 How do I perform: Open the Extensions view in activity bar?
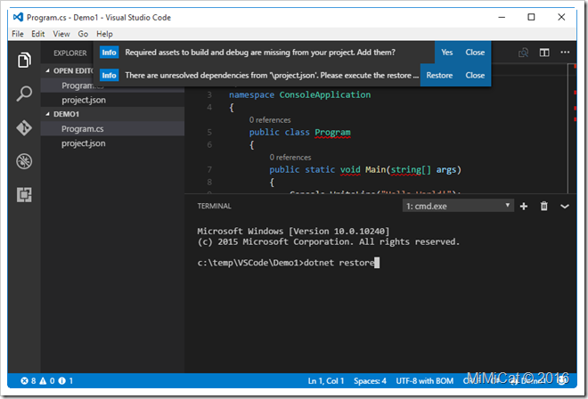pyautogui.click(x=24, y=195)
